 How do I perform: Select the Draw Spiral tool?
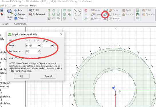pos(58,14)
